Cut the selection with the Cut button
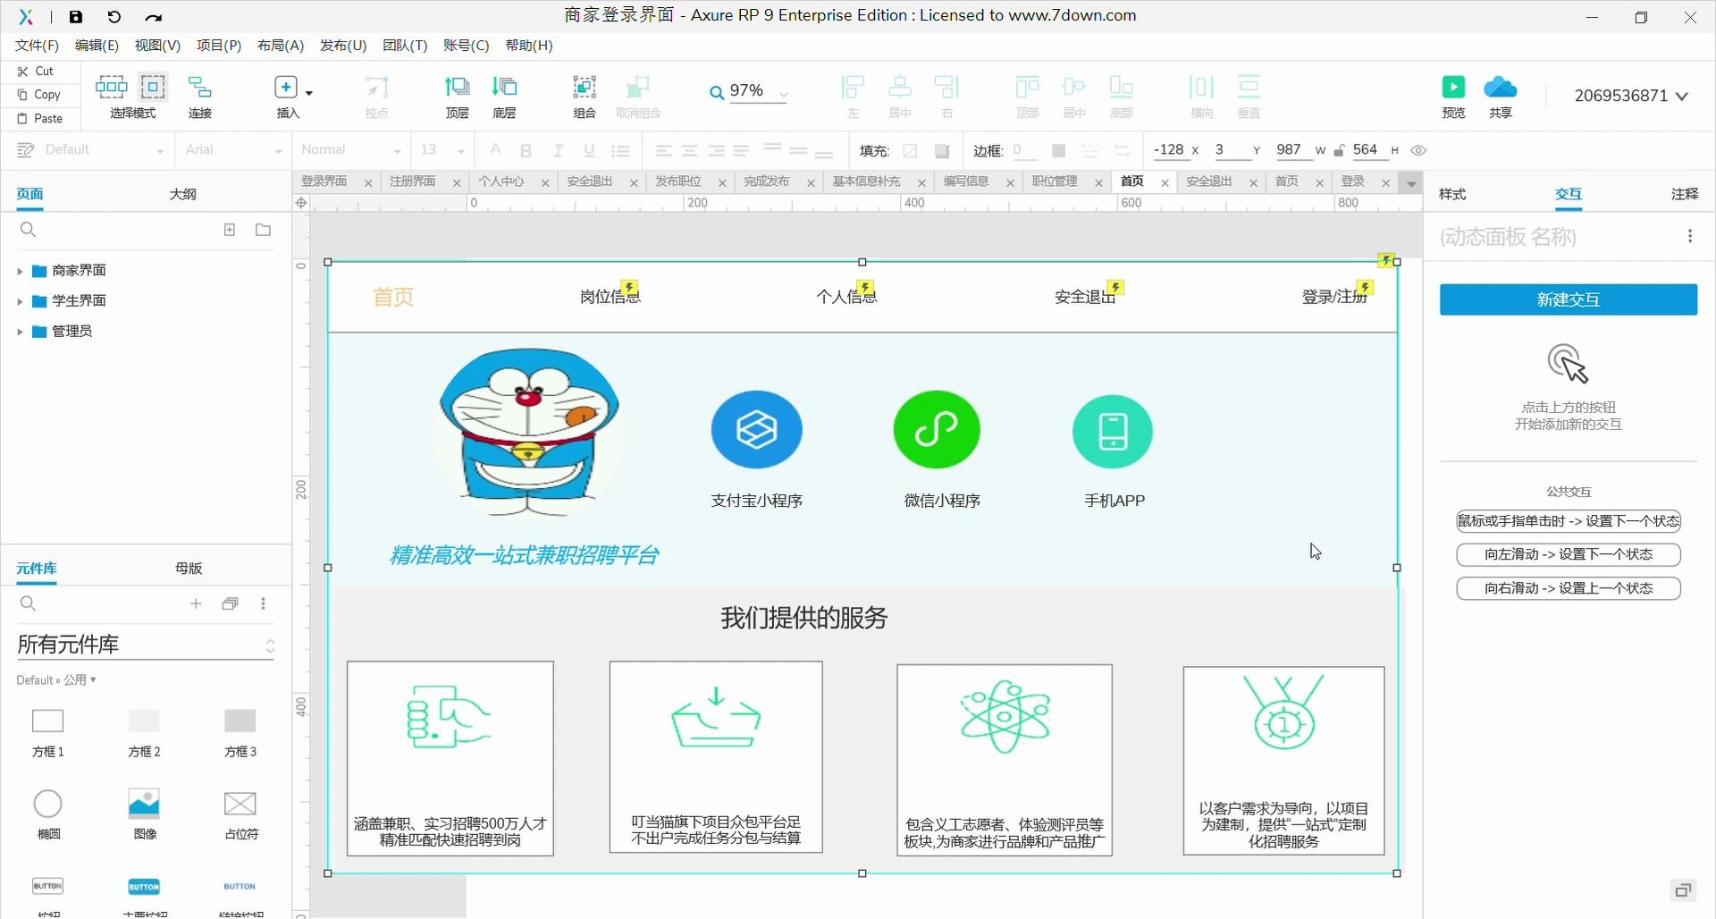Image resolution: width=1716 pixels, height=919 pixels. [x=36, y=71]
